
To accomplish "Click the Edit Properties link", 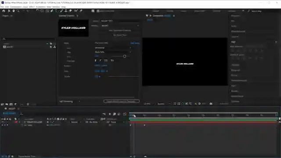I will pos(135,43).
